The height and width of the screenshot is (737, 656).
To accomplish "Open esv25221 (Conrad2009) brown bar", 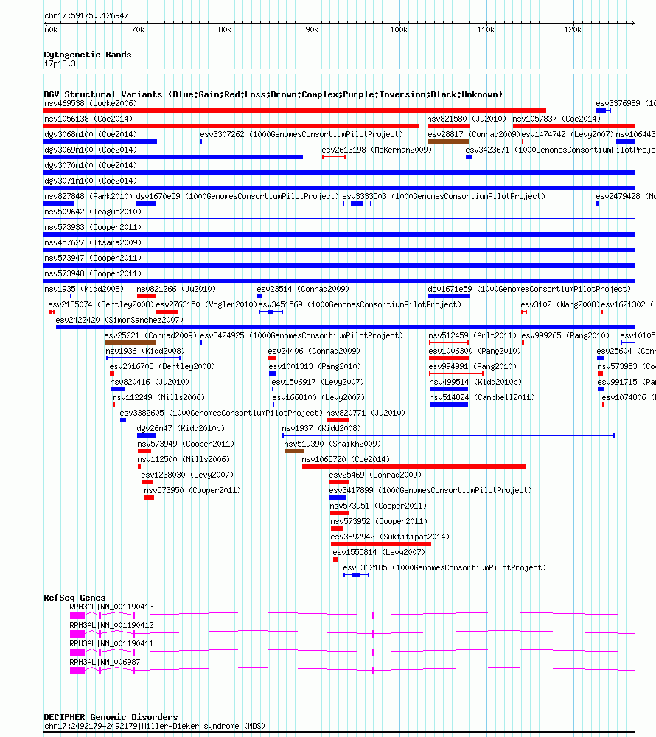I will tap(130, 343).
